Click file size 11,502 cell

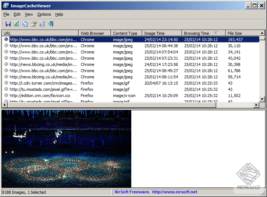coord(234,96)
